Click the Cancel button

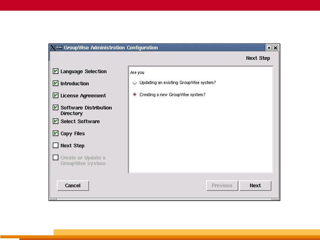coord(73,186)
